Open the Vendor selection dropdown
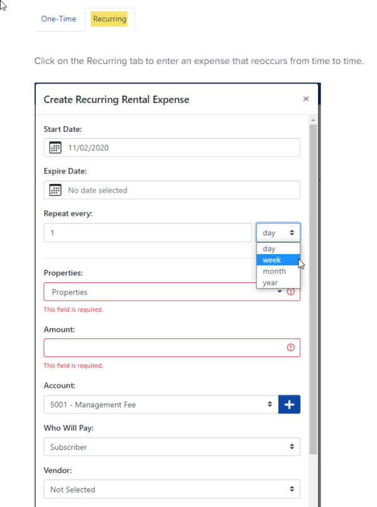377x507 pixels. click(171, 489)
